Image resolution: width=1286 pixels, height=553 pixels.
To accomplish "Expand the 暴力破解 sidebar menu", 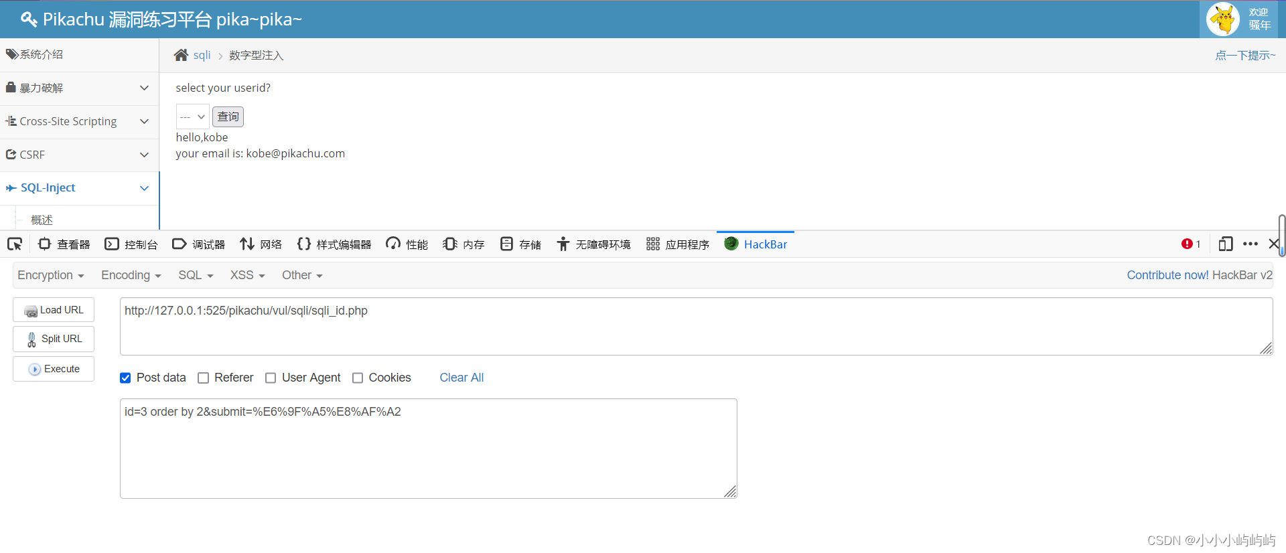I will pyautogui.click(x=79, y=88).
